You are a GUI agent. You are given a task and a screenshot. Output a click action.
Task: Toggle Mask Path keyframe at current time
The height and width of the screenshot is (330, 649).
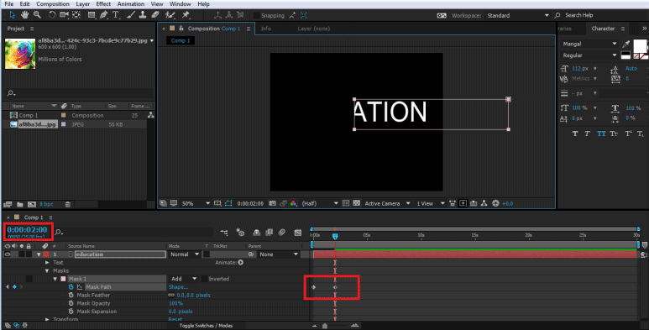(14, 286)
